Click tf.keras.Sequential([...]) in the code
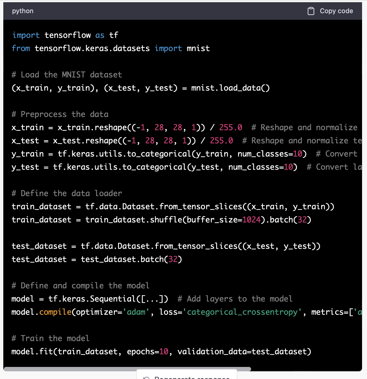Image resolution: width=367 pixels, height=379 pixels. (108, 299)
